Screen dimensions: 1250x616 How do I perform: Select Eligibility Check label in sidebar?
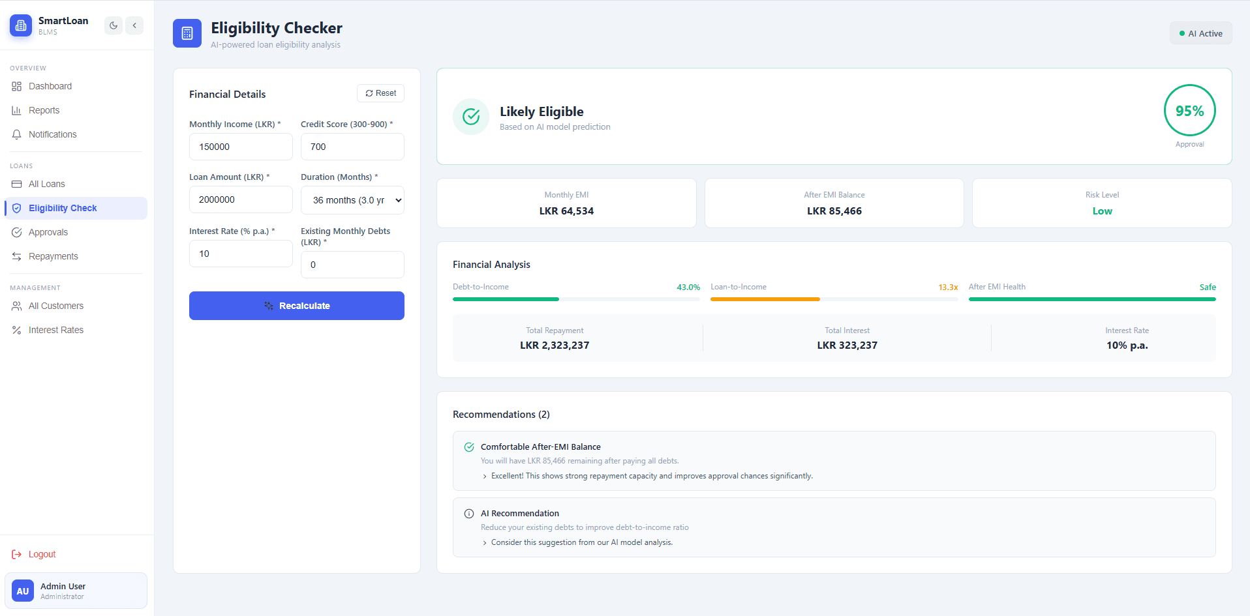coord(63,208)
